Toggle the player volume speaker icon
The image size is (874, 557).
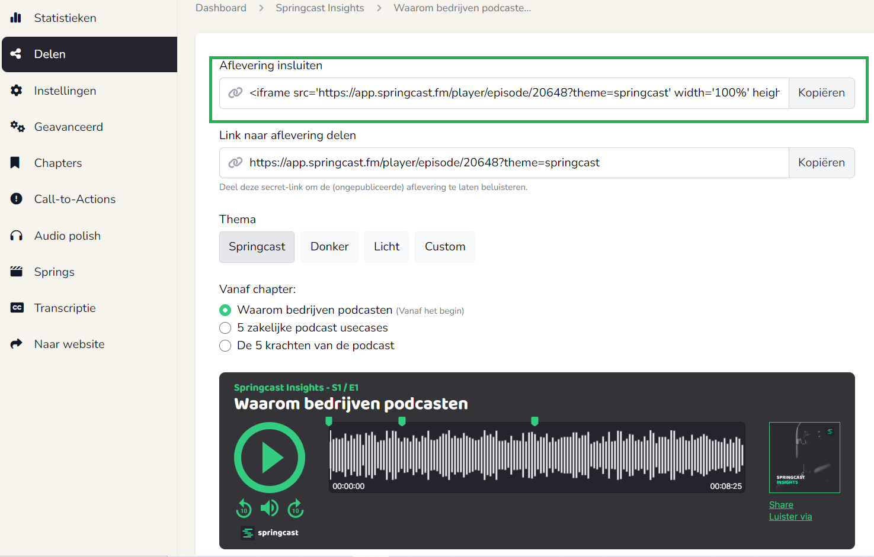pos(270,508)
